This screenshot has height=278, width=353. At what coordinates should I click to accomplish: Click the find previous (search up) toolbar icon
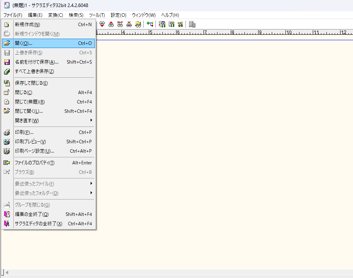(x=111, y=24)
